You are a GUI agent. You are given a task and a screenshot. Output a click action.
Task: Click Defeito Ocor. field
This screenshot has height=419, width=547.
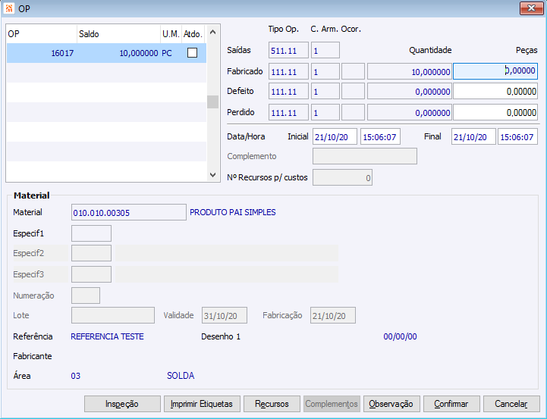click(353, 91)
